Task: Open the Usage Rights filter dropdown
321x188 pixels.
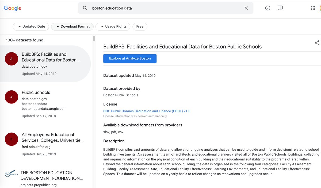Action: pyautogui.click(x=113, y=26)
